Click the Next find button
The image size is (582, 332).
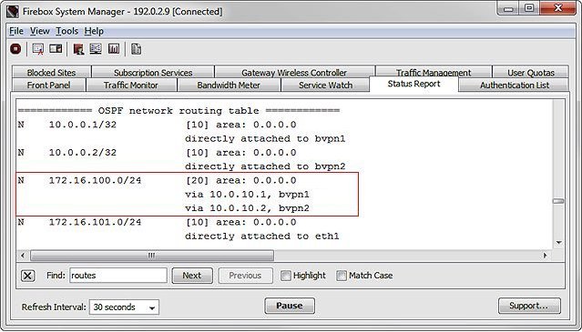[192, 276]
